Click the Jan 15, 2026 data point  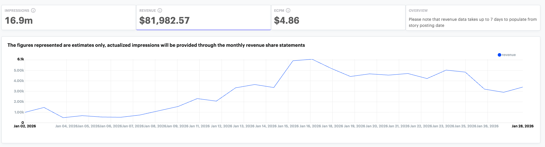[x=293, y=61]
